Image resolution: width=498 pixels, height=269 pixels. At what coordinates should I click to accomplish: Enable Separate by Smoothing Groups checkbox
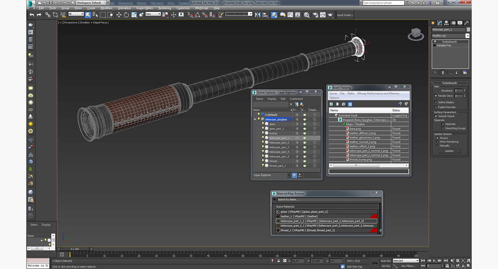(x=443, y=128)
